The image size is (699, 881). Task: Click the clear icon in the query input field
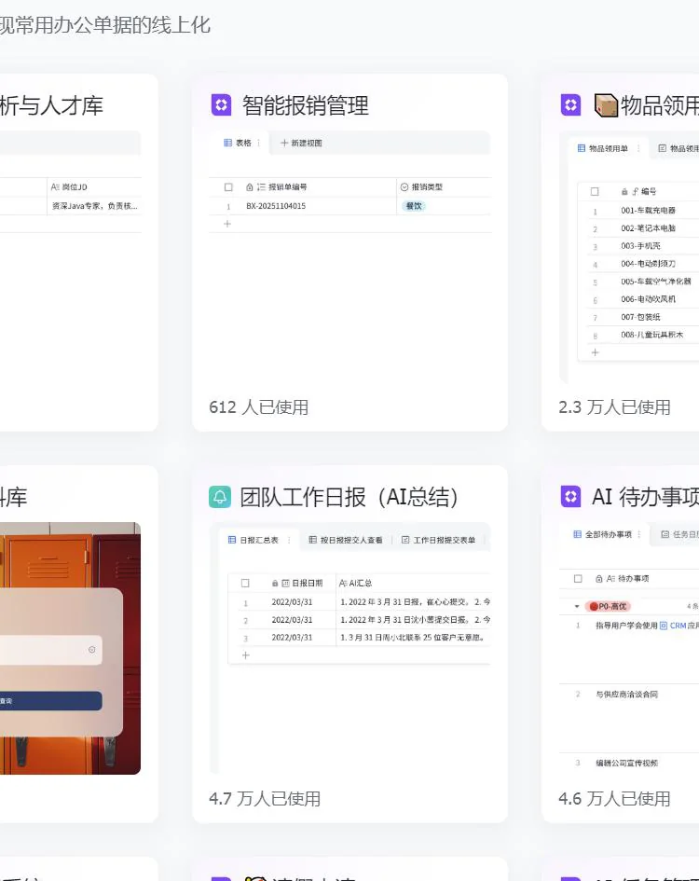coord(91,650)
